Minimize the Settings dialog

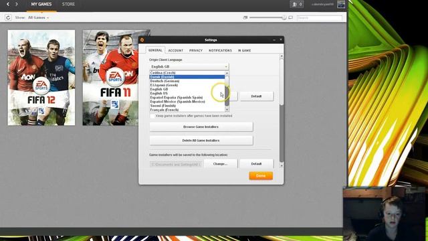point(274,40)
